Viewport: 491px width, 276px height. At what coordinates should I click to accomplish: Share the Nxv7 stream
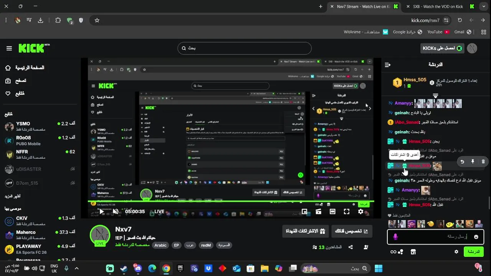[351, 247]
